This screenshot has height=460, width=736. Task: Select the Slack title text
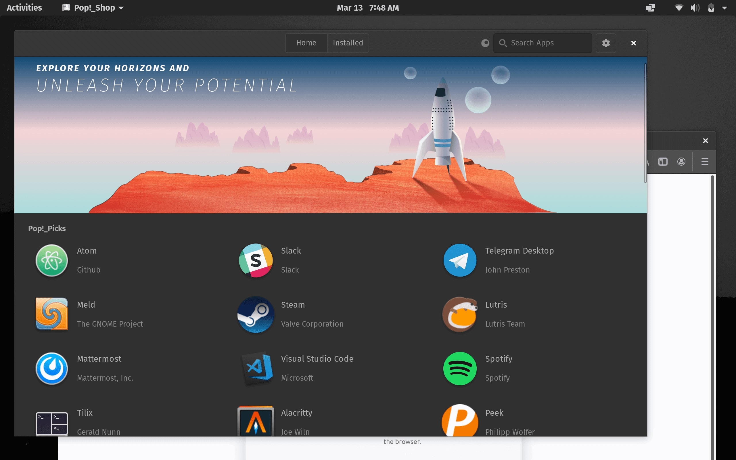[291, 251]
